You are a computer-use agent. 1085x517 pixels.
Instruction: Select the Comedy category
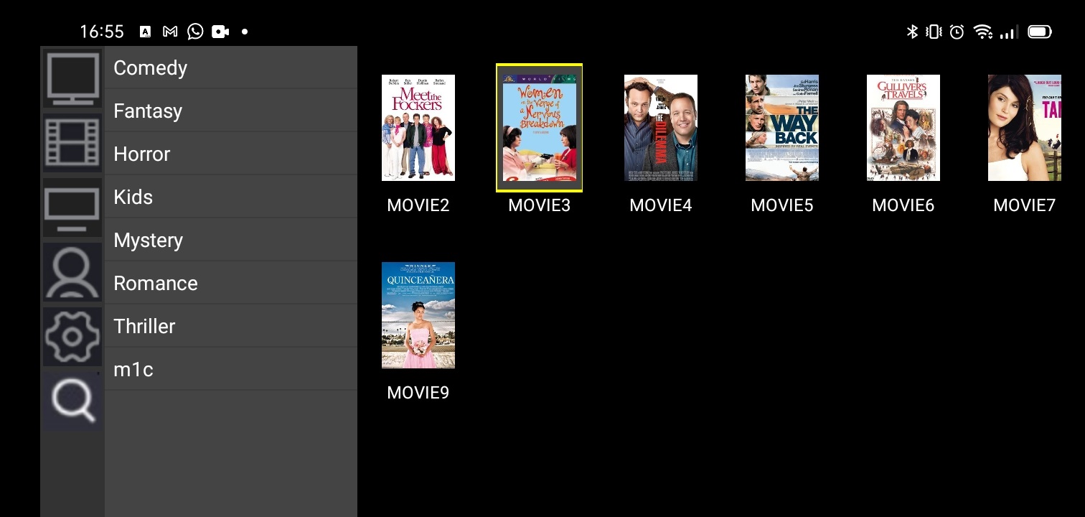230,67
